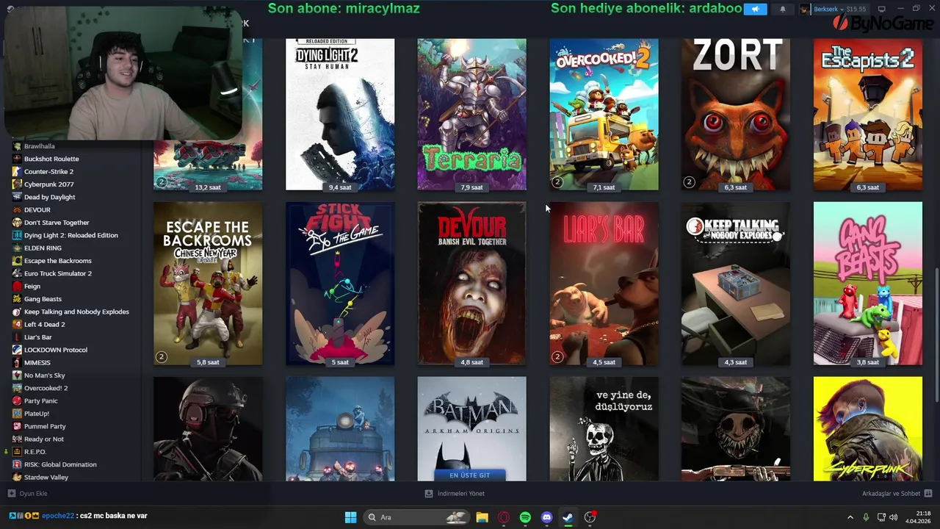This screenshot has height=529, width=940.
Task: Click the Windows Start button
Action: pyautogui.click(x=350, y=517)
